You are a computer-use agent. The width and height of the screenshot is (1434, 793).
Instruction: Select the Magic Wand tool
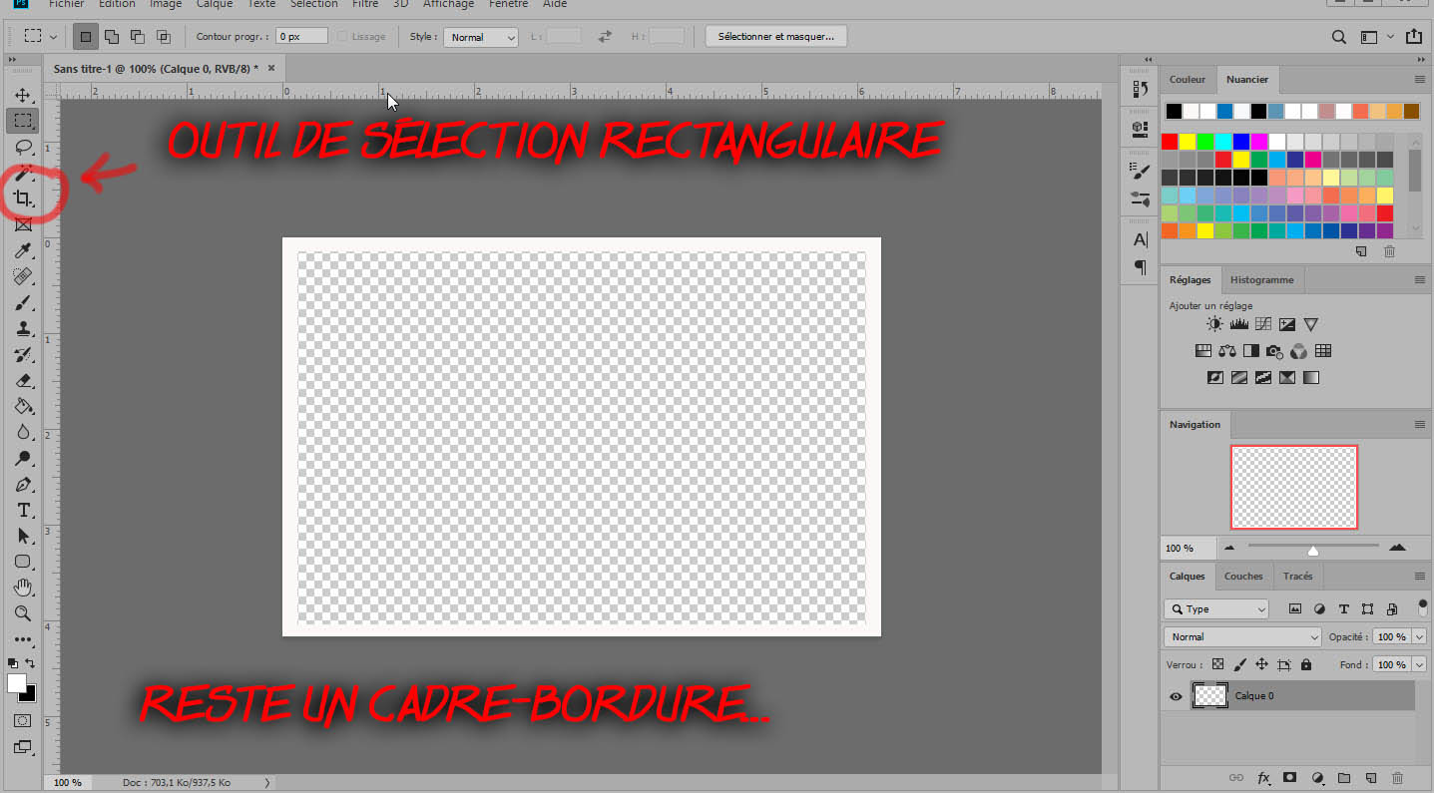23,174
